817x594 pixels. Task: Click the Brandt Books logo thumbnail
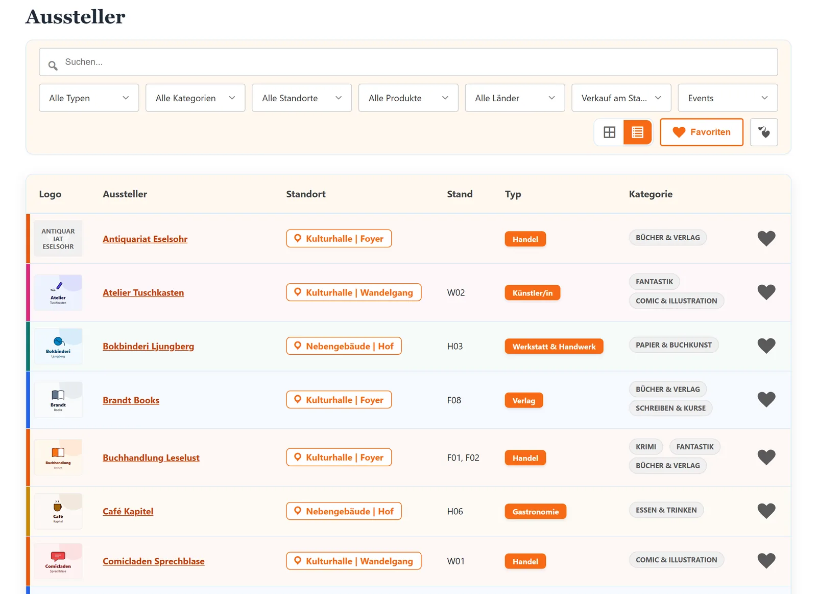pos(58,400)
